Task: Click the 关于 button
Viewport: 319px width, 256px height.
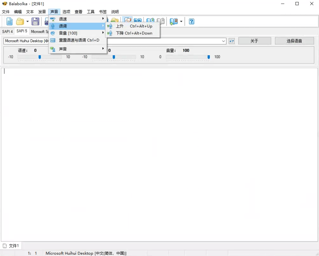Action: (x=255, y=41)
